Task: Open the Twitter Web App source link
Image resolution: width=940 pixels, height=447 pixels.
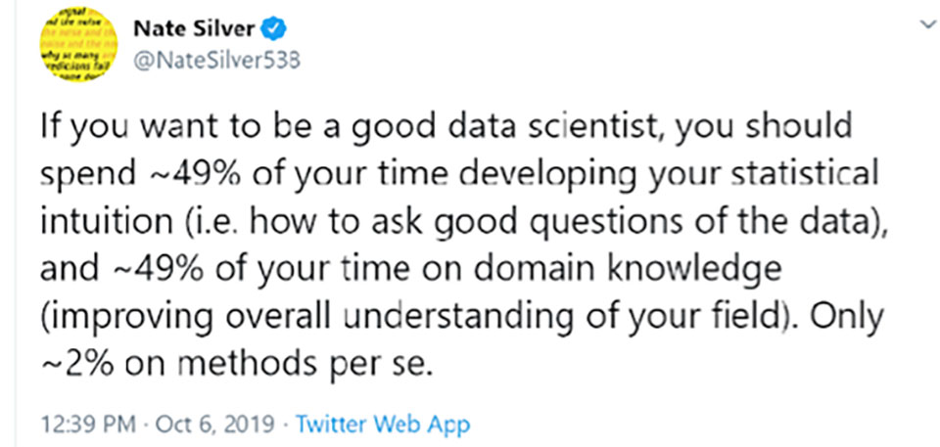Action: click(384, 425)
